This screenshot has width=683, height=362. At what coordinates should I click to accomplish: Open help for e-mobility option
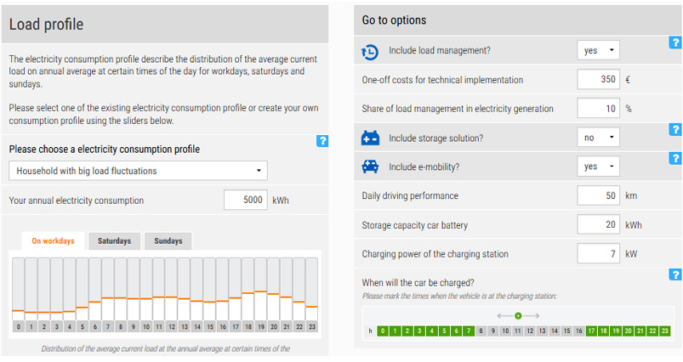[675, 158]
